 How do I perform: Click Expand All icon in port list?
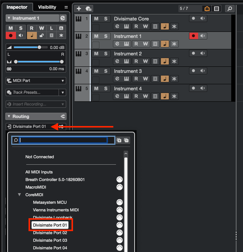[x=119, y=140]
